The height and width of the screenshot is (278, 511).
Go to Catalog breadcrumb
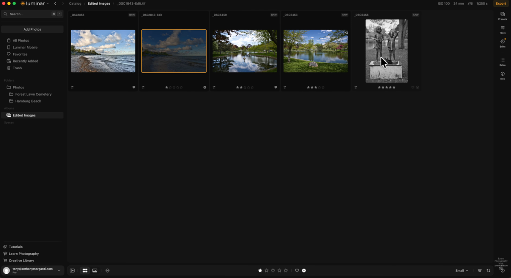(75, 3)
